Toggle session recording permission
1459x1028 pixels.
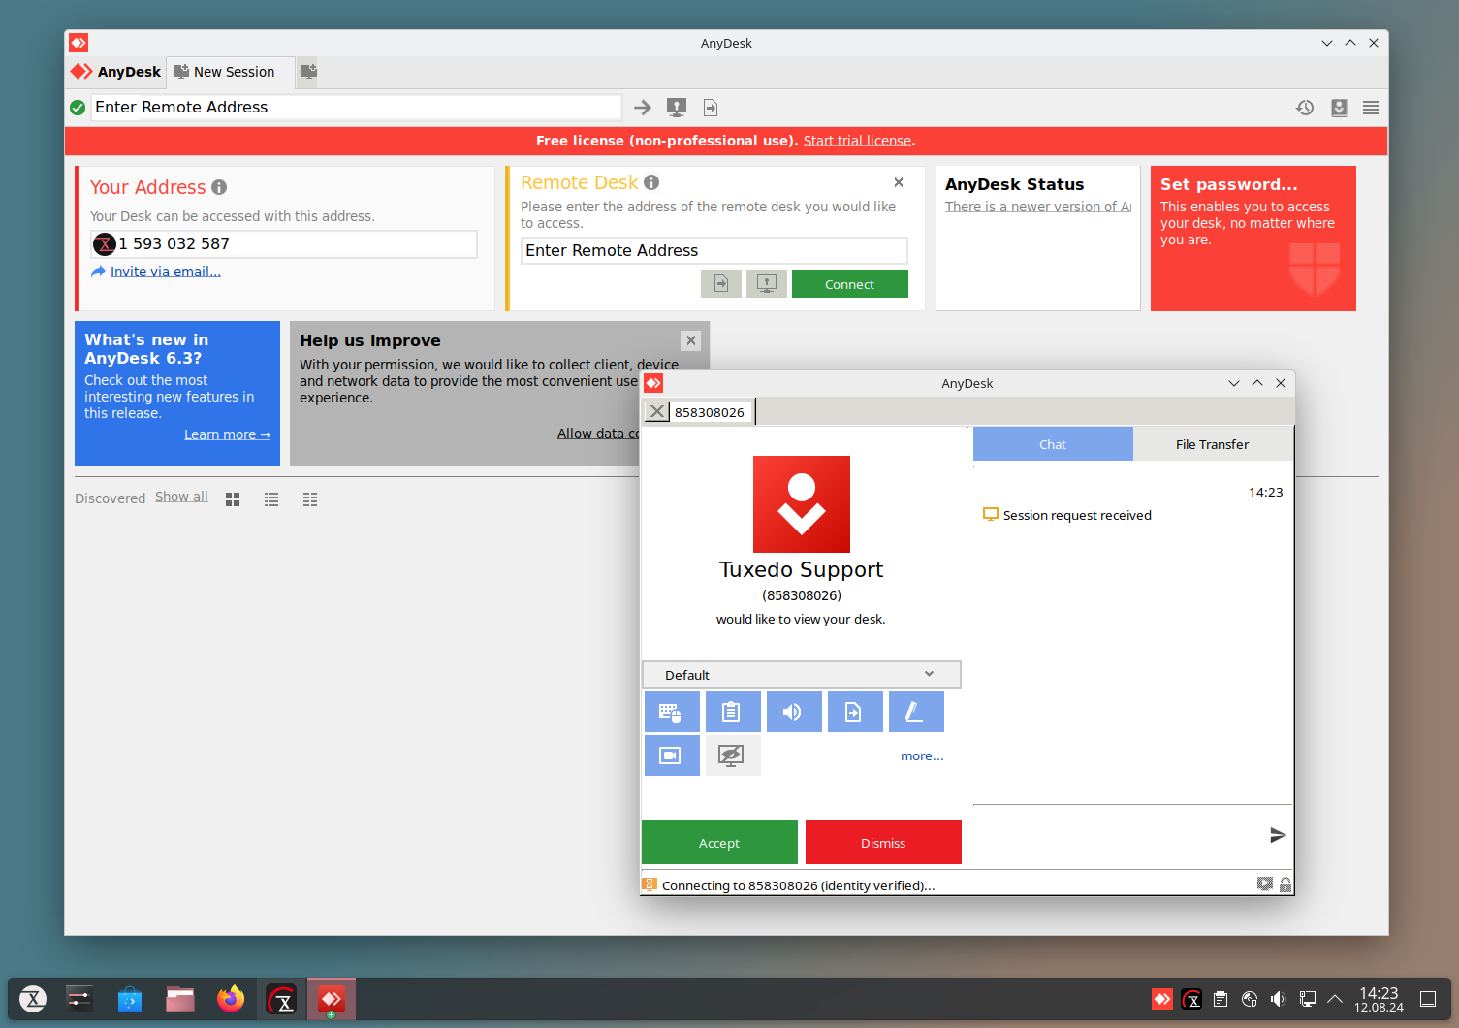pos(672,755)
